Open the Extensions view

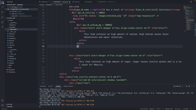coord(2,22)
